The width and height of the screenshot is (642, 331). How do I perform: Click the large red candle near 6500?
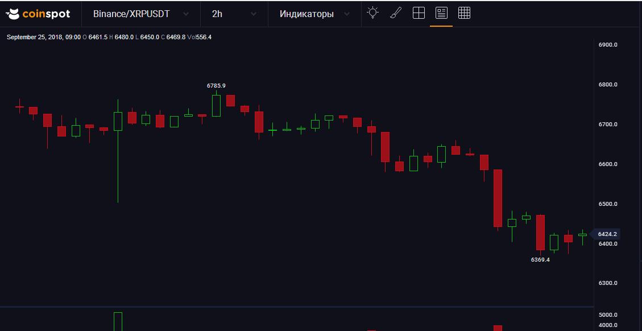498,198
